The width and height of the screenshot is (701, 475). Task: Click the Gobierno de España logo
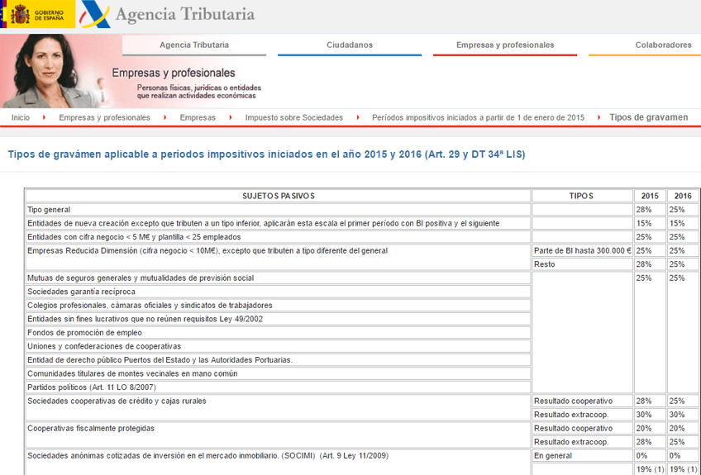click(x=36, y=14)
